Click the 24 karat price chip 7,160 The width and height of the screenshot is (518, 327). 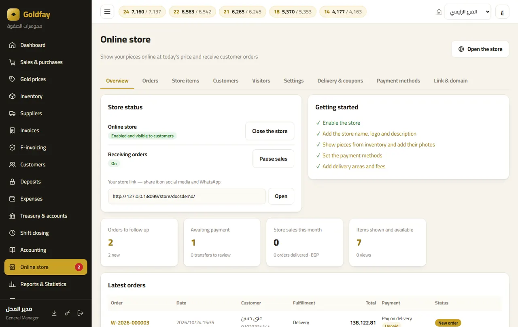(142, 12)
